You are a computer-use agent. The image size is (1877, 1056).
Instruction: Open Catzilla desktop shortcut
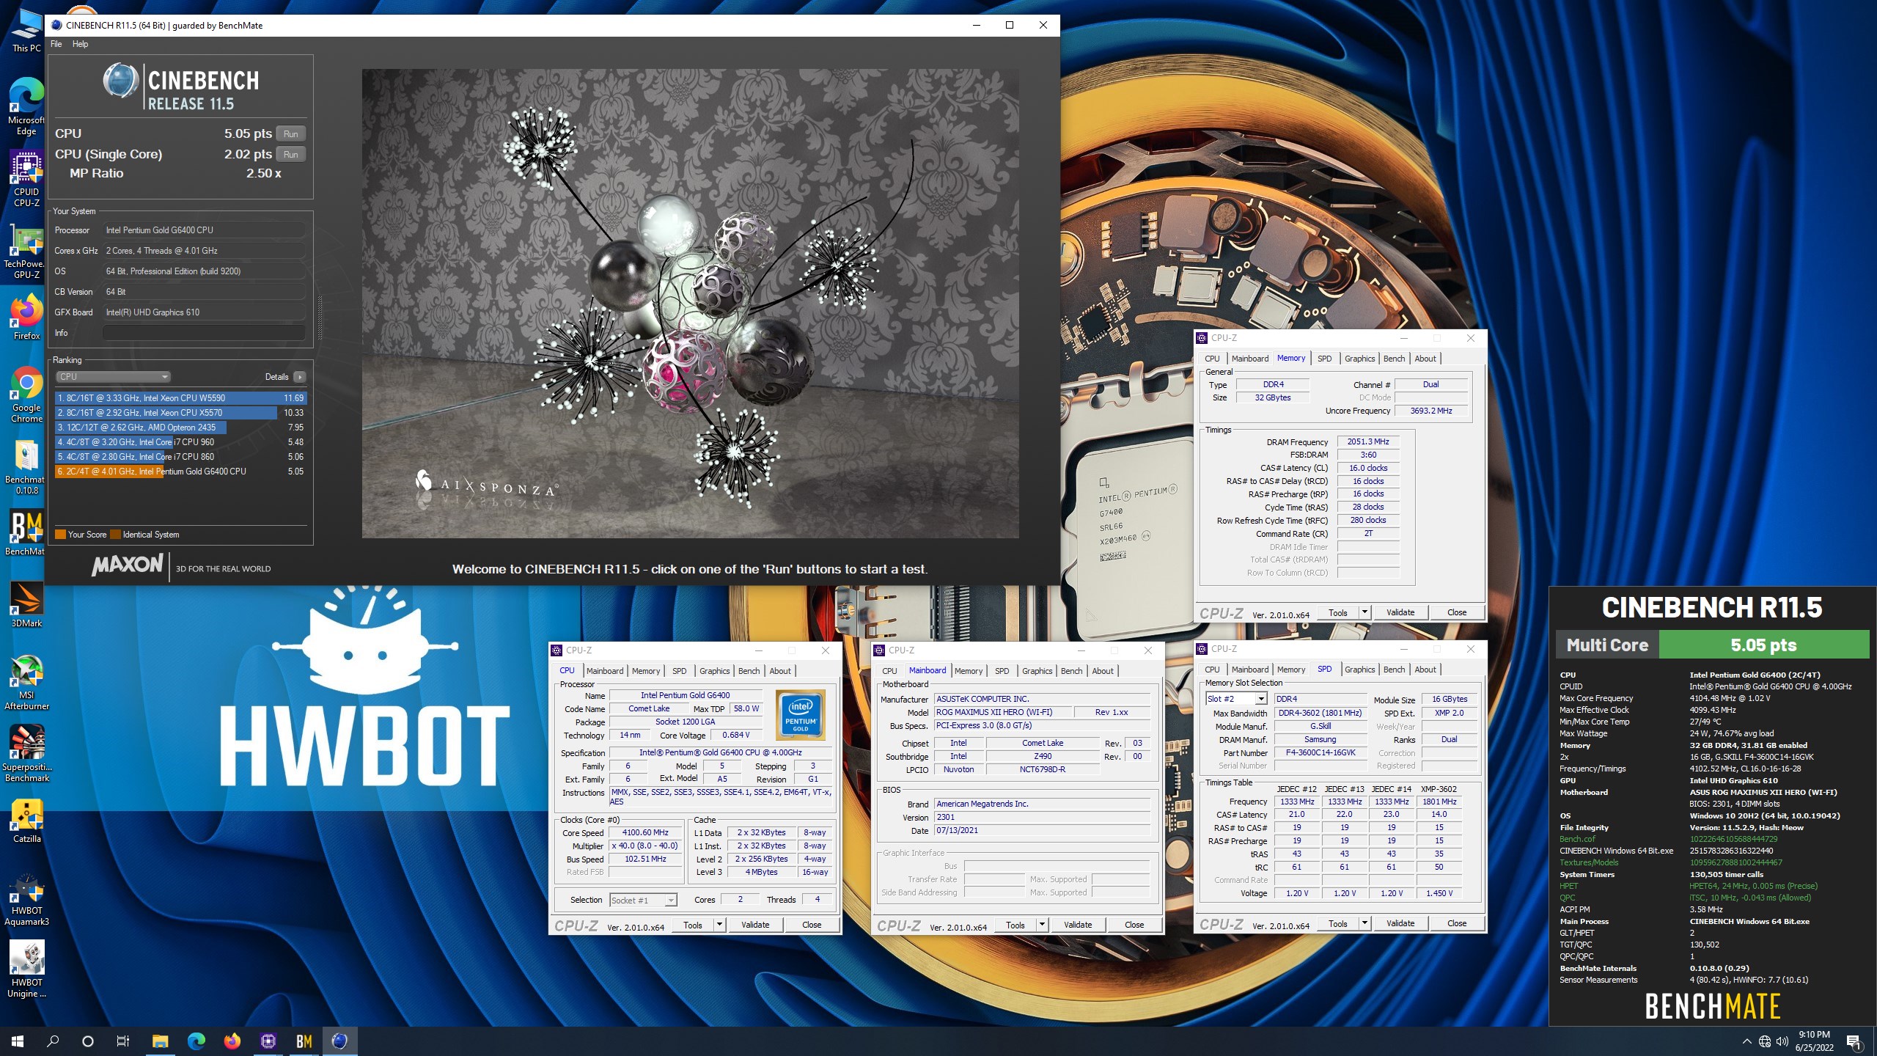26,820
